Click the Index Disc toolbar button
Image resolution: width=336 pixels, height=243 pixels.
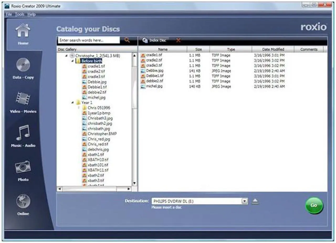[154, 40]
